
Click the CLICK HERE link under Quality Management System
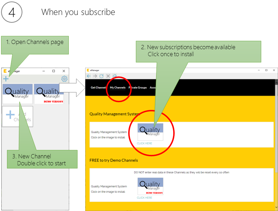(x=145, y=143)
